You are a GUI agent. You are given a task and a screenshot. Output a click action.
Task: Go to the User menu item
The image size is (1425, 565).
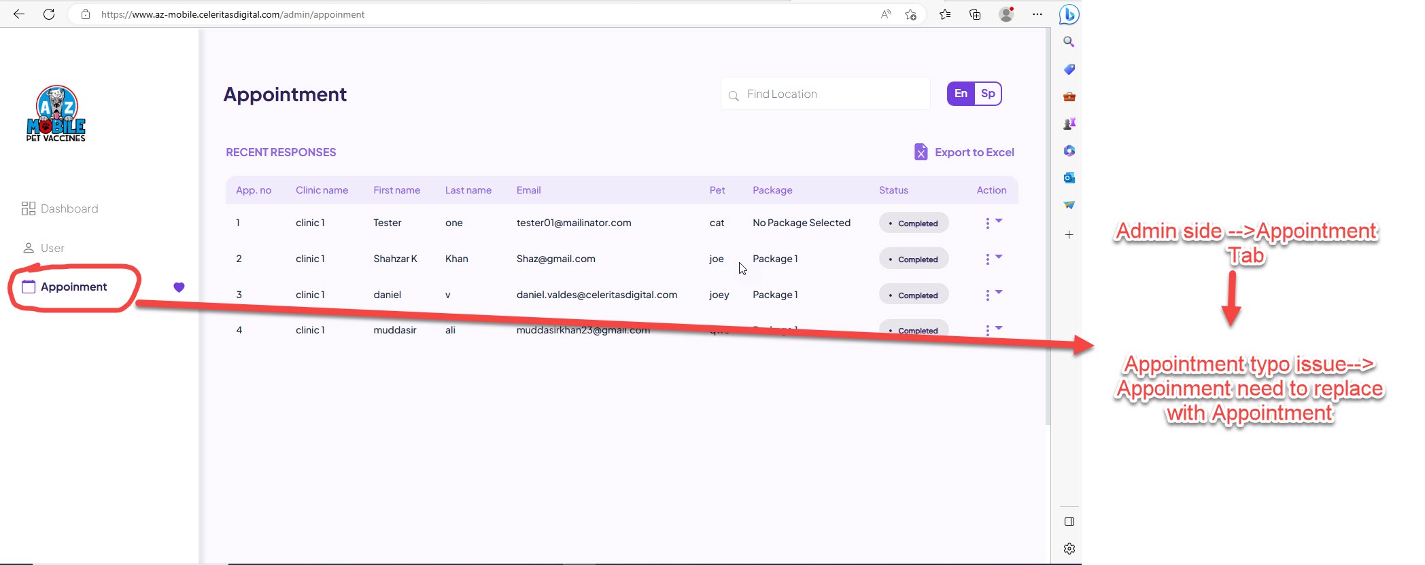(x=52, y=248)
